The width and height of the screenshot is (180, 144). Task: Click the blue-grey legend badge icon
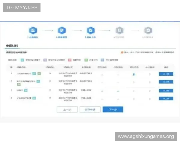coord(102,60)
